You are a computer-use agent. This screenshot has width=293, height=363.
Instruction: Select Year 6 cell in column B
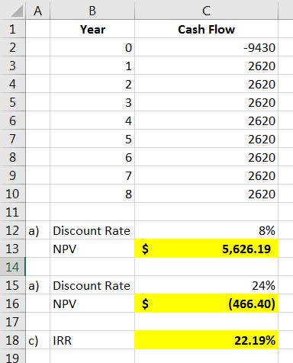pyautogui.click(x=92, y=157)
